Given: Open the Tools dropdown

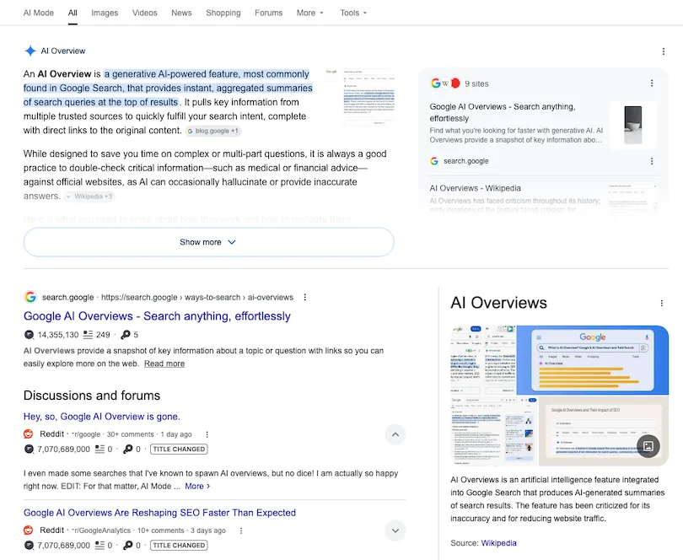Looking at the screenshot, I should click(x=353, y=13).
